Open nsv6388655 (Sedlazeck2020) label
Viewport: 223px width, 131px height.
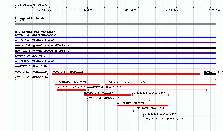point(35,61)
